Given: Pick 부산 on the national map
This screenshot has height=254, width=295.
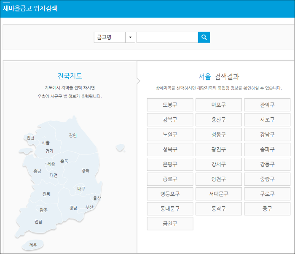Looking at the screenshot, I should (89, 207).
